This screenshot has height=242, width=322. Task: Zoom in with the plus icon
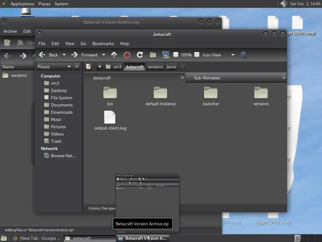(x=197, y=55)
